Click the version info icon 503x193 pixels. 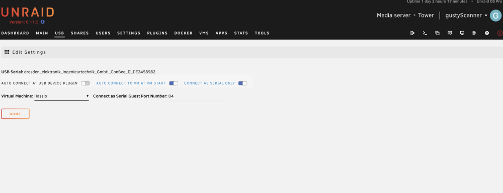click(43, 22)
